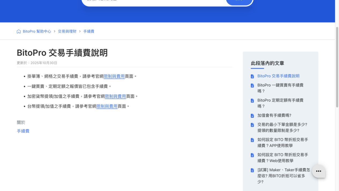The image size is (339, 191).
Task: Click document icon beside 定期定額有手續費嗎
Action: pos(252,101)
